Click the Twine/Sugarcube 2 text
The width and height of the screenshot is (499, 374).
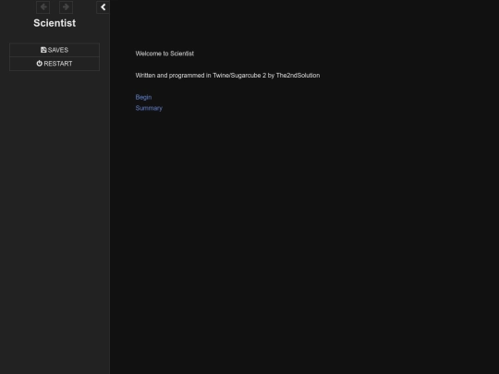pyautogui.click(x=239, y=76)
